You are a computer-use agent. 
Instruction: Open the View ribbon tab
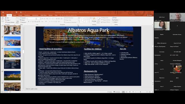click(x=56, y=15)
